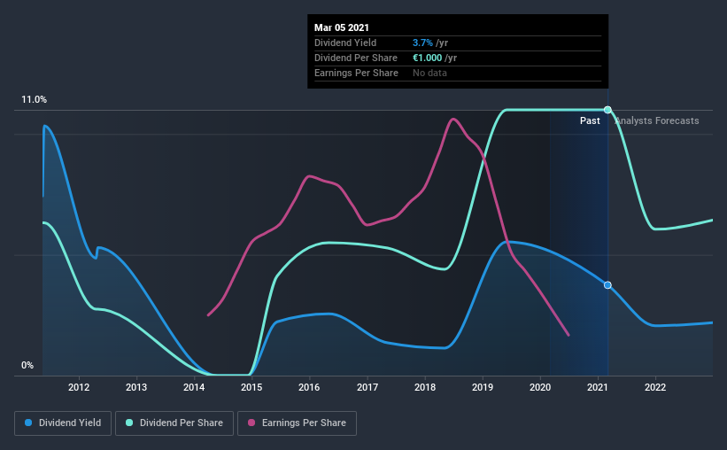
Task: Select the 2021 year label on axis
Action: [597, 387]
